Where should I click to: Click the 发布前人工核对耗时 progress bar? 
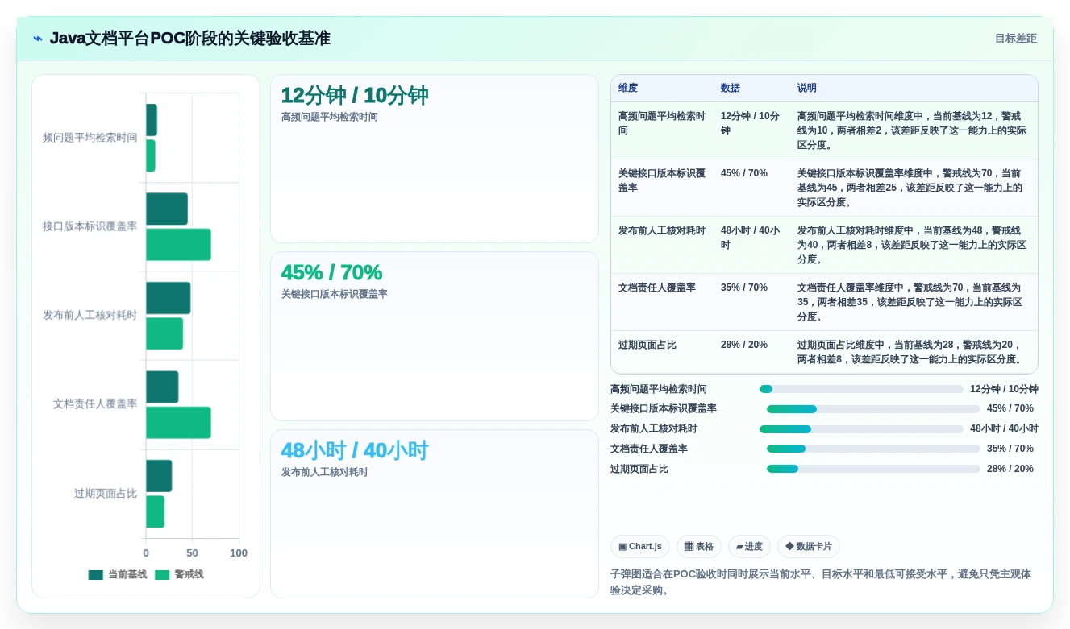coord(861,429)
